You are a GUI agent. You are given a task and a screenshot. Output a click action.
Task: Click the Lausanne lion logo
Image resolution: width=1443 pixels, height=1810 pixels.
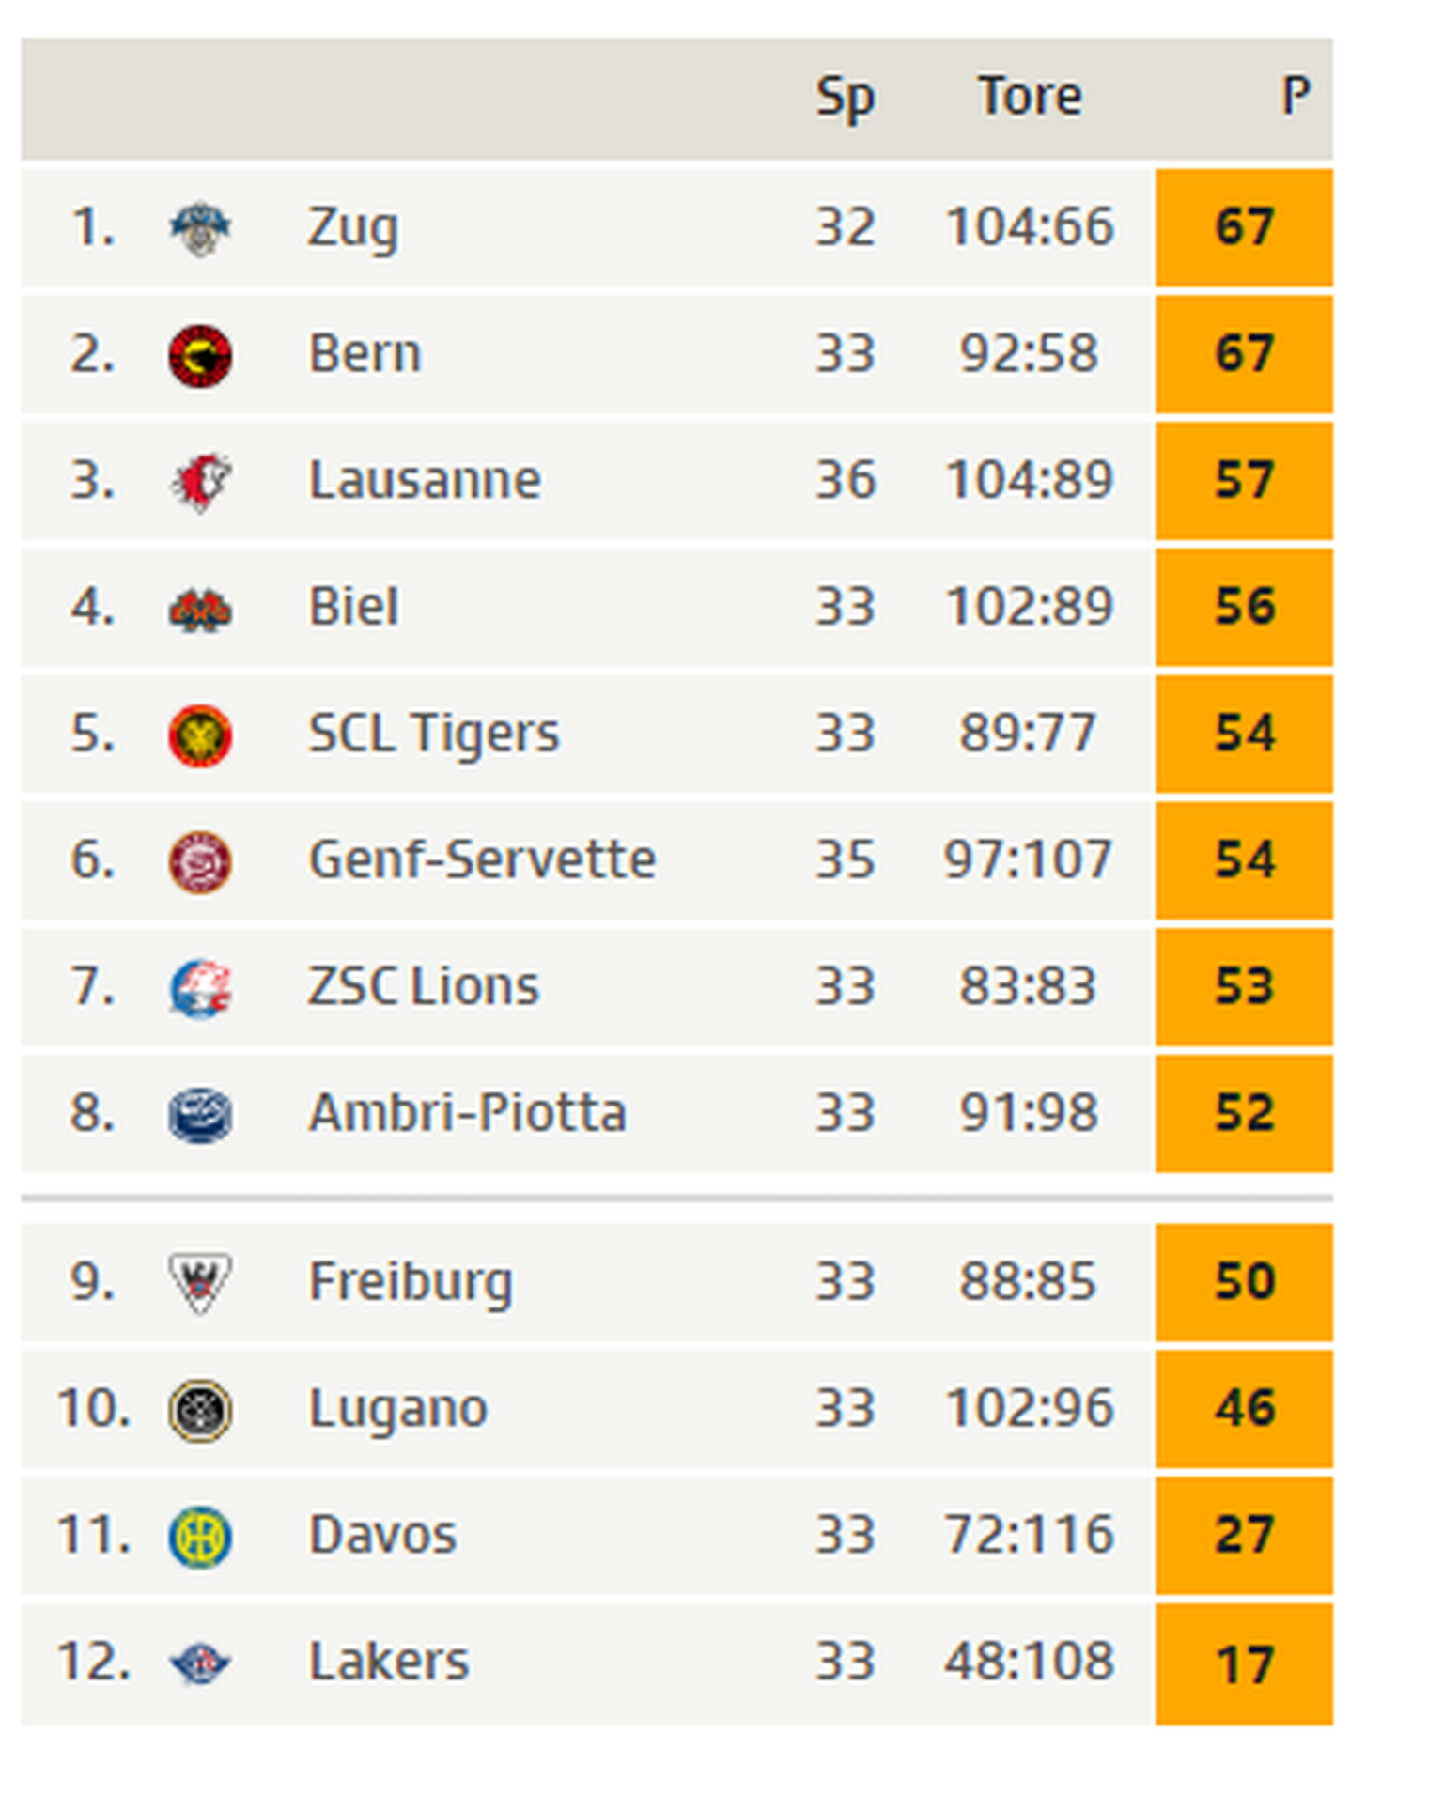pyautogui.click(x=200, y=482)
